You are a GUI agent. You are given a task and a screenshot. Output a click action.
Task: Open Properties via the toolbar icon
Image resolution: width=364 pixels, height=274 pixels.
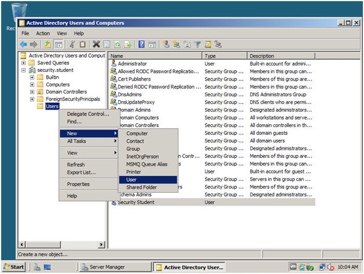(x=107, y=44)
